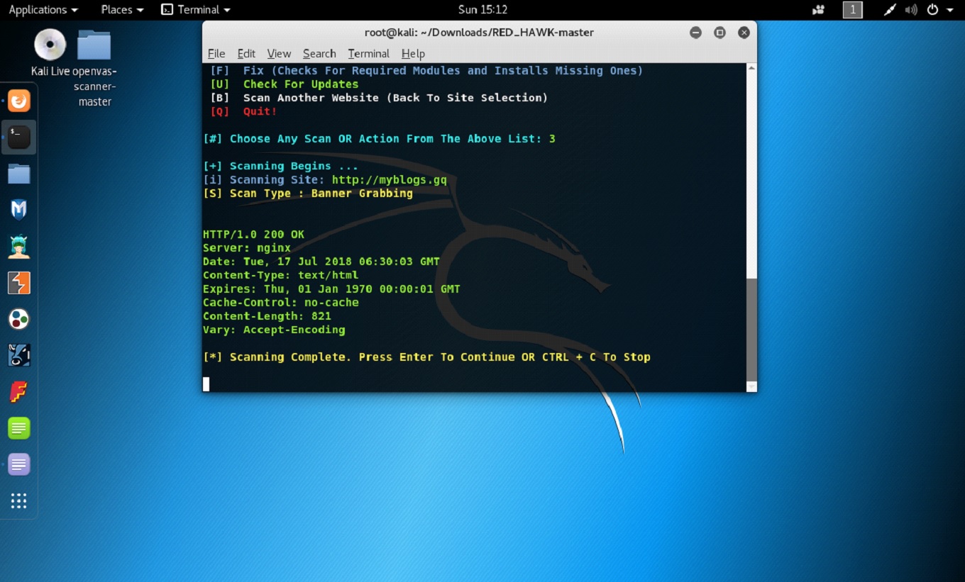965x582 pixels.
Task: Click the 'HTTP/1.0 200 OK' line
Action: pyautogui.click(x=253, y=235)
